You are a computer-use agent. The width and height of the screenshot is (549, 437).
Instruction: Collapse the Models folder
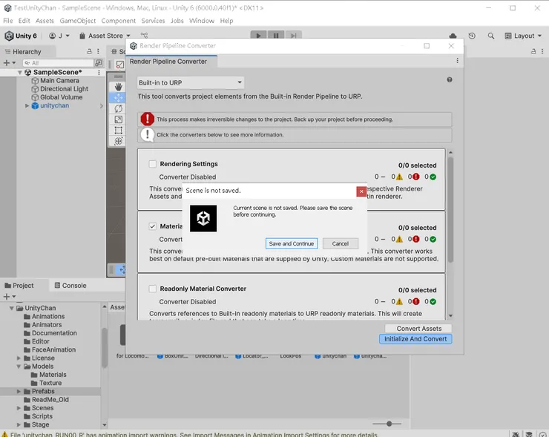tap(19, 367)
